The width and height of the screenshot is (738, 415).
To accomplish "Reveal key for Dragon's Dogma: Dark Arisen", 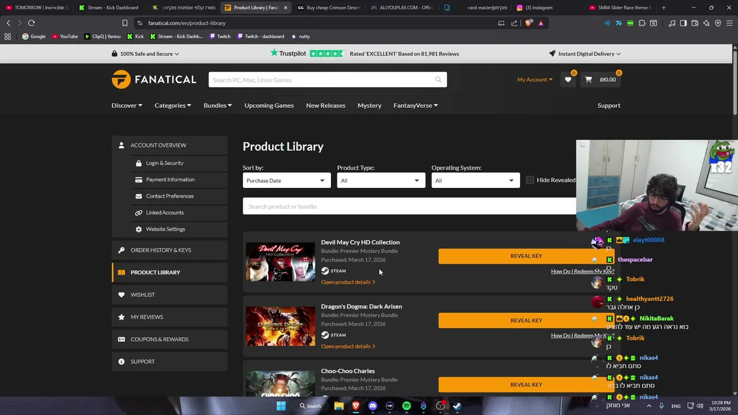I will (526, 320).
